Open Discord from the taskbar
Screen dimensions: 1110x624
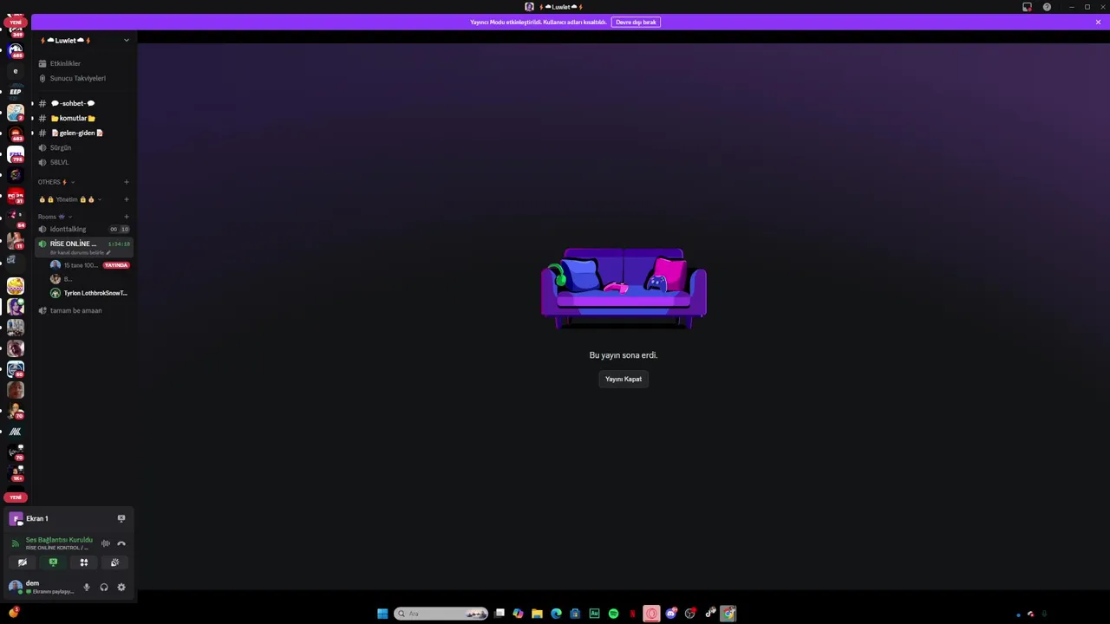point(670,614)
